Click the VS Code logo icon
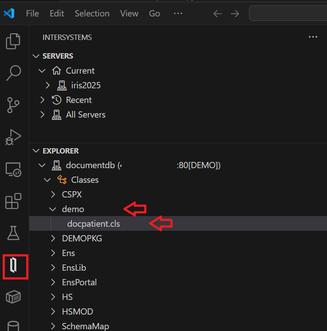The image size is (327, 331). (x=9, y=13)
